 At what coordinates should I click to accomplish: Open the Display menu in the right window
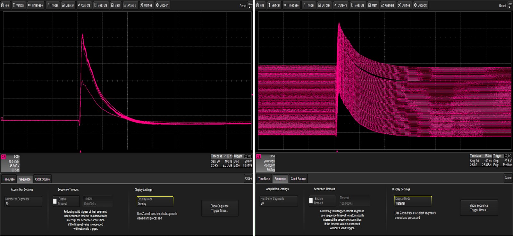tap(324, 5)
